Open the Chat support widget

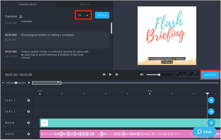pos(204,132)
